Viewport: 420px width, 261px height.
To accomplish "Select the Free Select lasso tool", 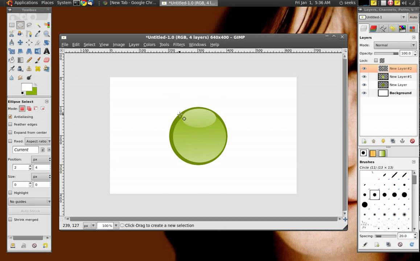I will coord(29,25).
